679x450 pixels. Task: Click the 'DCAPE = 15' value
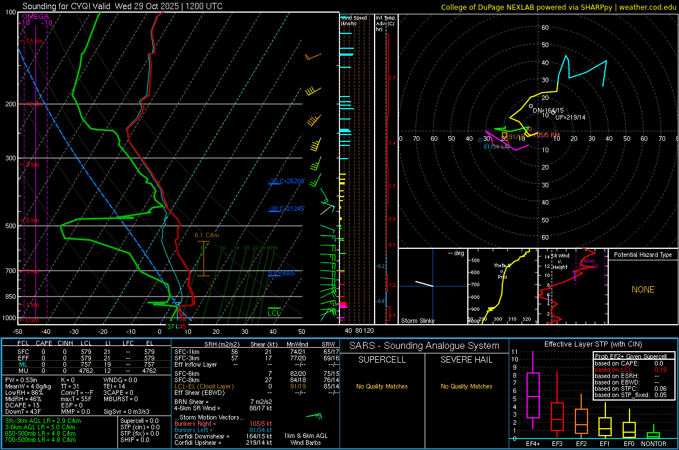[x=22, y=405]
